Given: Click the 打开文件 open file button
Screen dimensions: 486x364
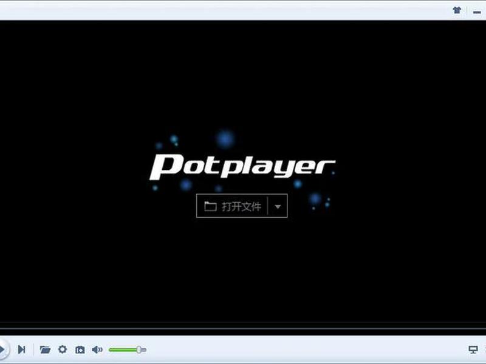Looking at the screenshot, I should (x=232, y=206).
